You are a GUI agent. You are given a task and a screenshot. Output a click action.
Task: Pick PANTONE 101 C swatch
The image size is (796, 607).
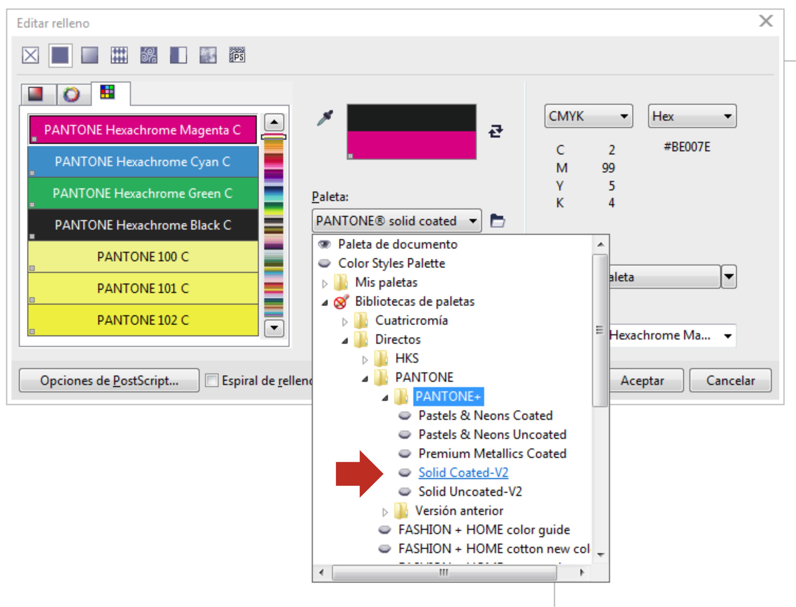143,288
